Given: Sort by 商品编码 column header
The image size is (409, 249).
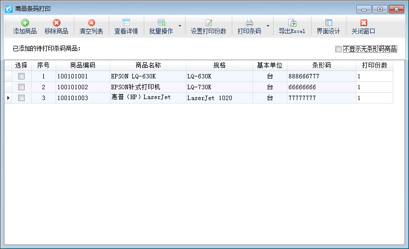Looking at the screenshot, I should pyautogui.click(x=83, y=66).
